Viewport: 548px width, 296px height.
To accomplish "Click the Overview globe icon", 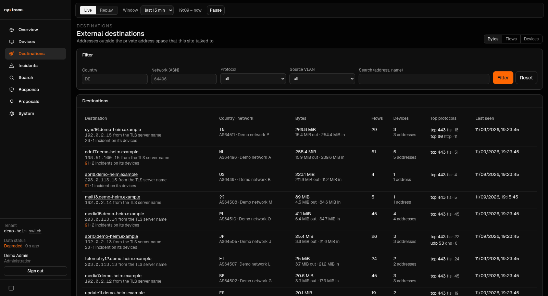I will 12,30.
